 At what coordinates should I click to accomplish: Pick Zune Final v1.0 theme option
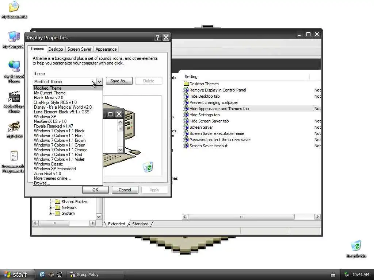coord(68,174)
